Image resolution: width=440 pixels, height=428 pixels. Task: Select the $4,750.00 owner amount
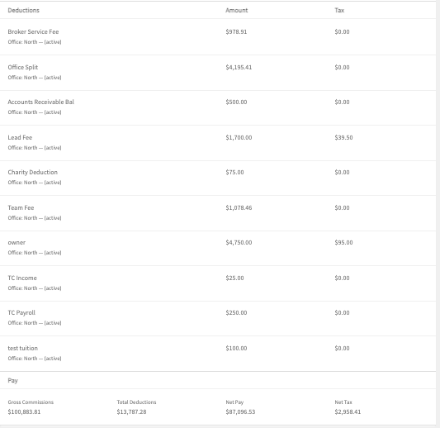pyautogui.click(x=239, y=243)
